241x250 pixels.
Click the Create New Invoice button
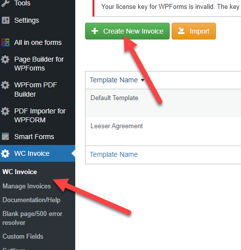[127, 31]
